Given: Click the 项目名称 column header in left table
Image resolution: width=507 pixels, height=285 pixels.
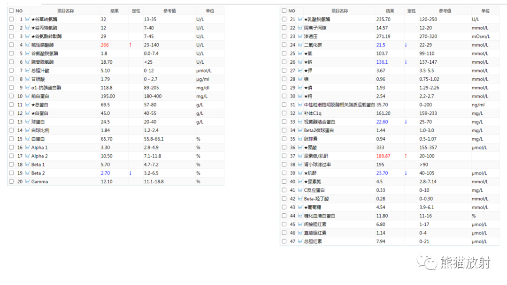Looking at the screenshot, I should [x=65, y=11].
